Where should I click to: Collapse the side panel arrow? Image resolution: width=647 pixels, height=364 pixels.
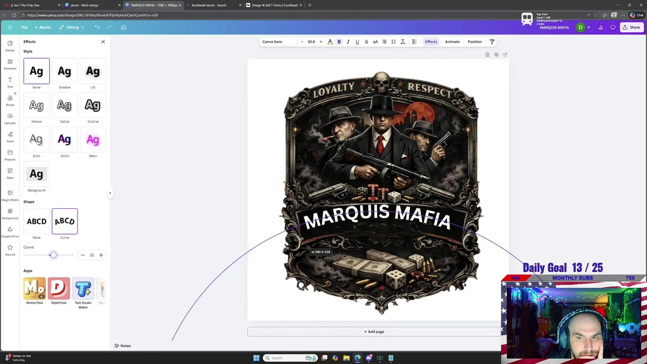click(x=110, y=193)
